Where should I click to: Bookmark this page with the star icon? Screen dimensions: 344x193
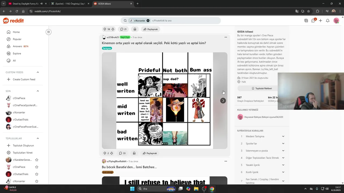[309, 11]
